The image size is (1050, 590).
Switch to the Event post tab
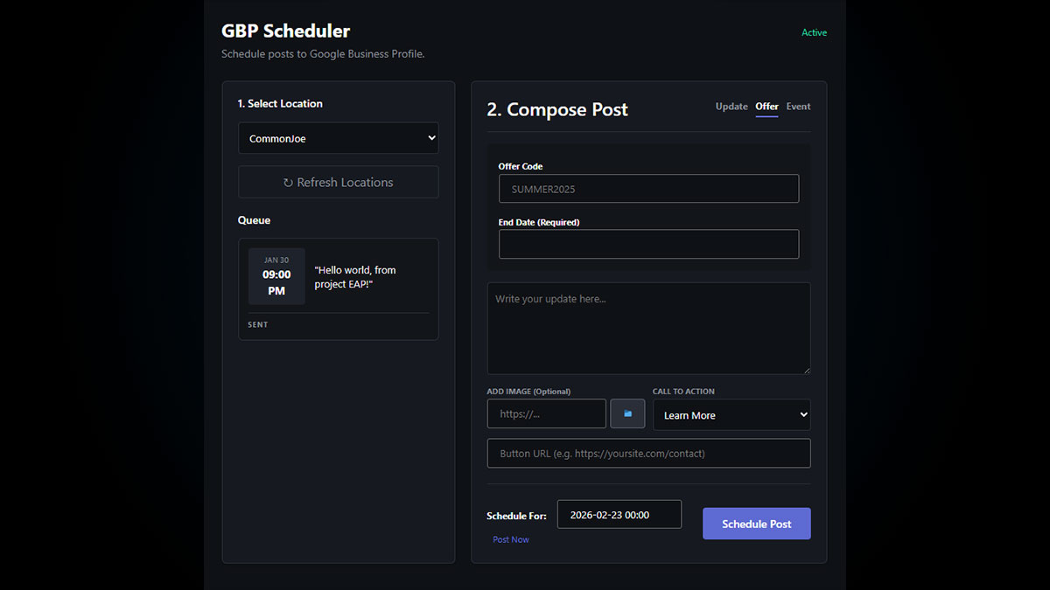(x=798, y=107)
